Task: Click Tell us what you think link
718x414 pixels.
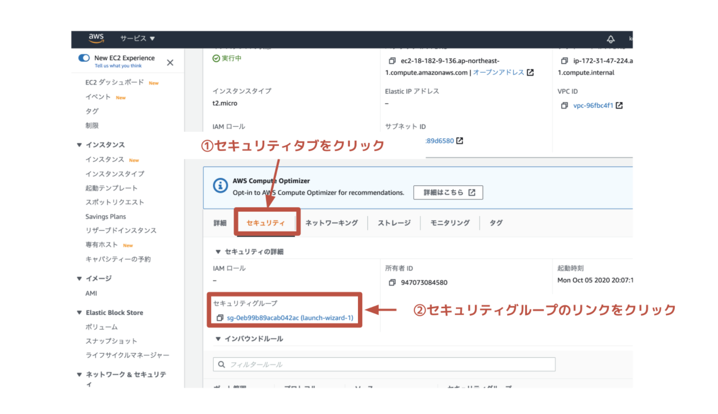Action: [x=118, y=66]
